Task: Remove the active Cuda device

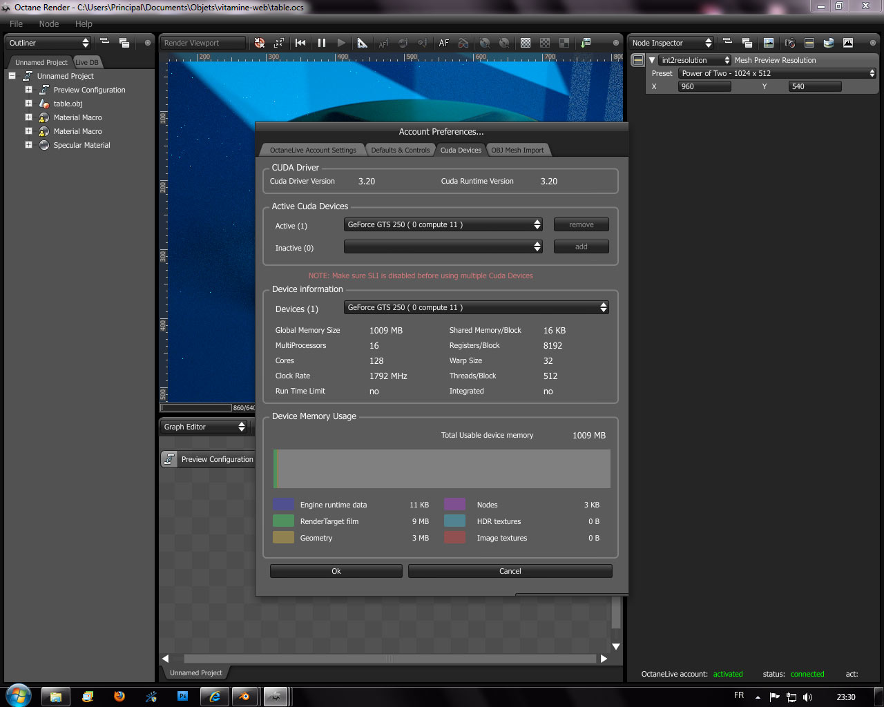Action: click(x=582, y=224)
